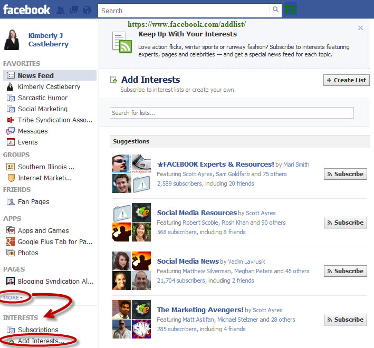Click 21,704 subscribers link
This screenshot has height=348, width=374.
181,281
